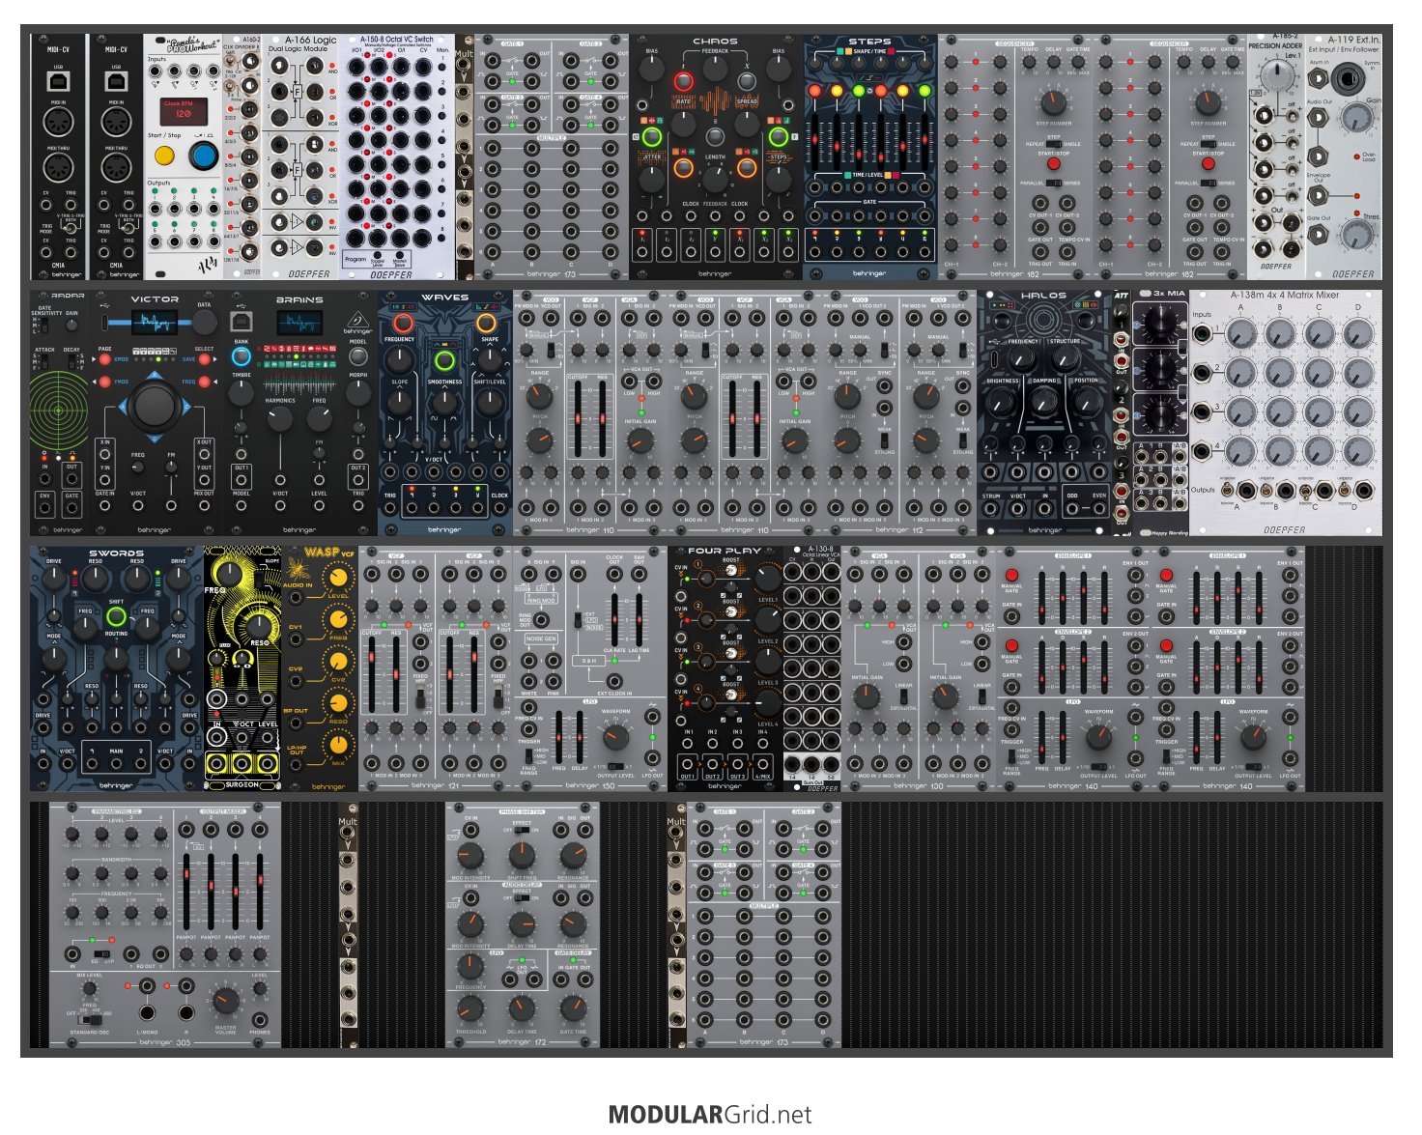Click the STRUM jack on the HALOS module
Image resolution: width=1422 pixels, height=1135 pixels.
point(991,511)
